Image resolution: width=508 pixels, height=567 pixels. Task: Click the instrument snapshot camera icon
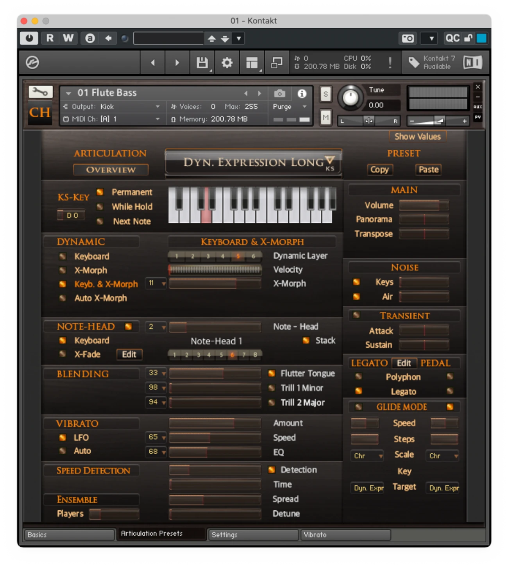(x=279, y=93)
